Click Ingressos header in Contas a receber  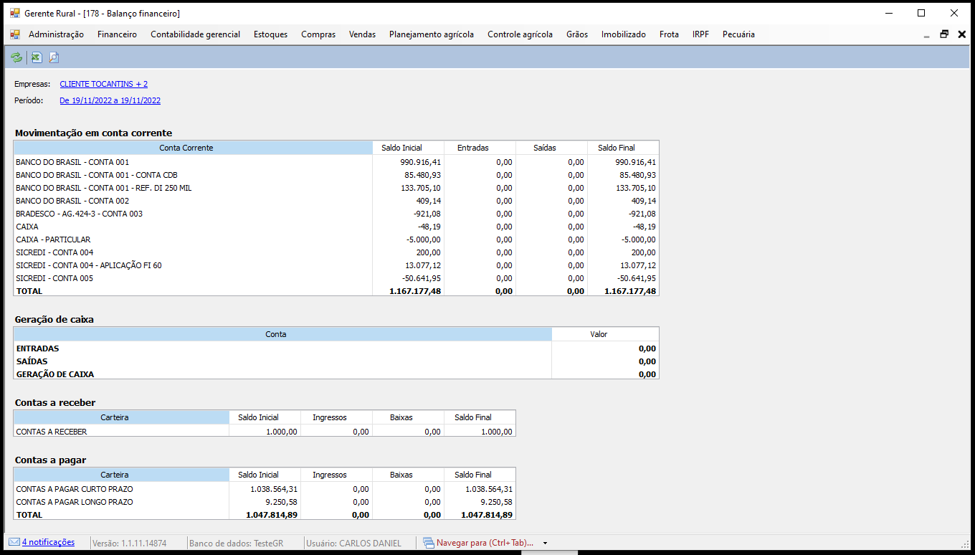pyautogui.click(x=336, y=417)
